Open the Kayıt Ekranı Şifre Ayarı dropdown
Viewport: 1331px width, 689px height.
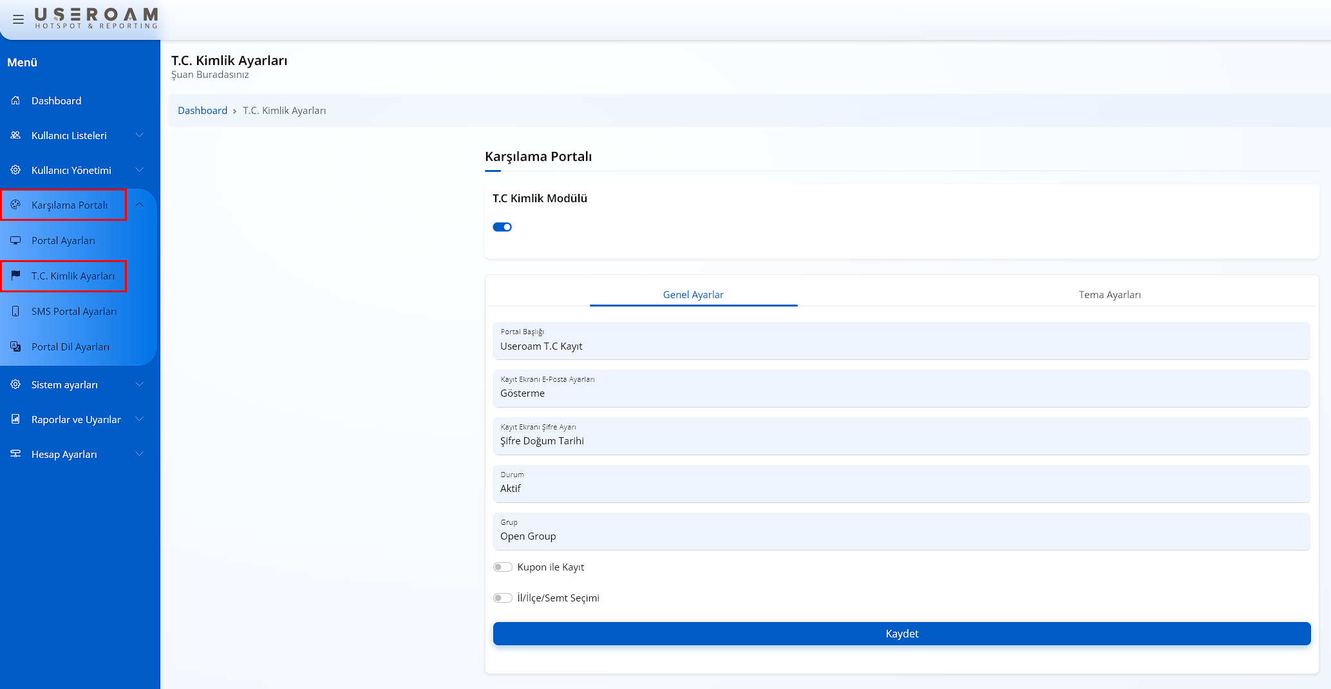901,436
